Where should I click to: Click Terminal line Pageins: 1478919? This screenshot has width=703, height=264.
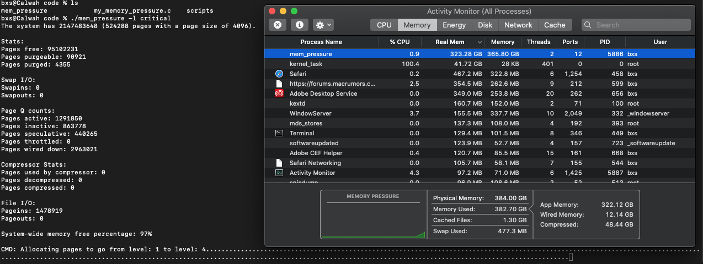point(32,211)
